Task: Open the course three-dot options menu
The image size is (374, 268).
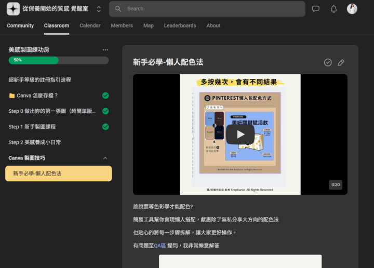Action: pyautogui.click(x=105, y=50)
